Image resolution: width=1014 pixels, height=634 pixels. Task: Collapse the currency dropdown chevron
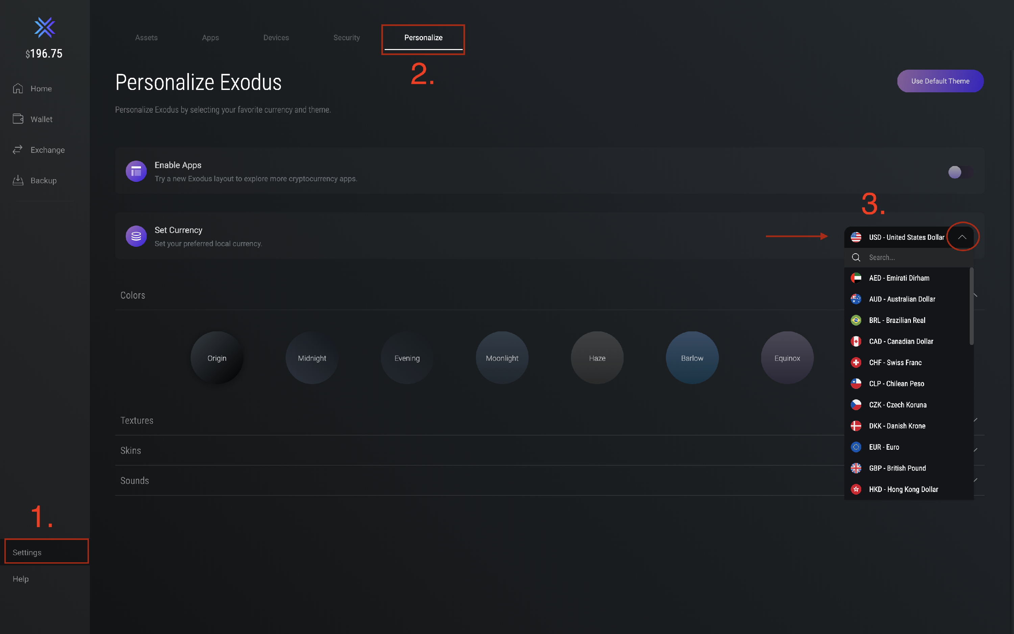pyautogui.click(x=962, y=237)
